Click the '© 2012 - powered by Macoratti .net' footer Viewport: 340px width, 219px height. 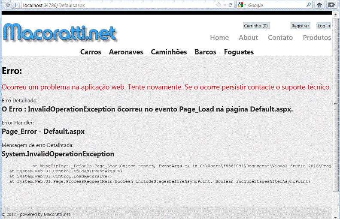click(36, 214)
